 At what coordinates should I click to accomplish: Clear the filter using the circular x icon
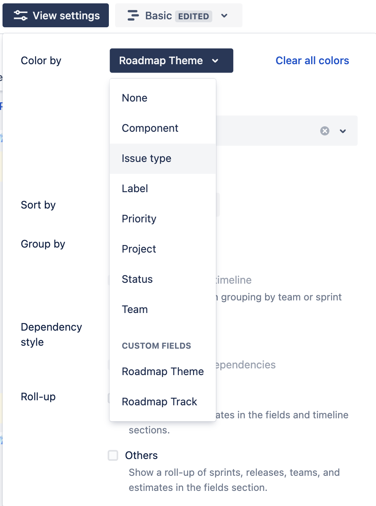pos(324,130)
